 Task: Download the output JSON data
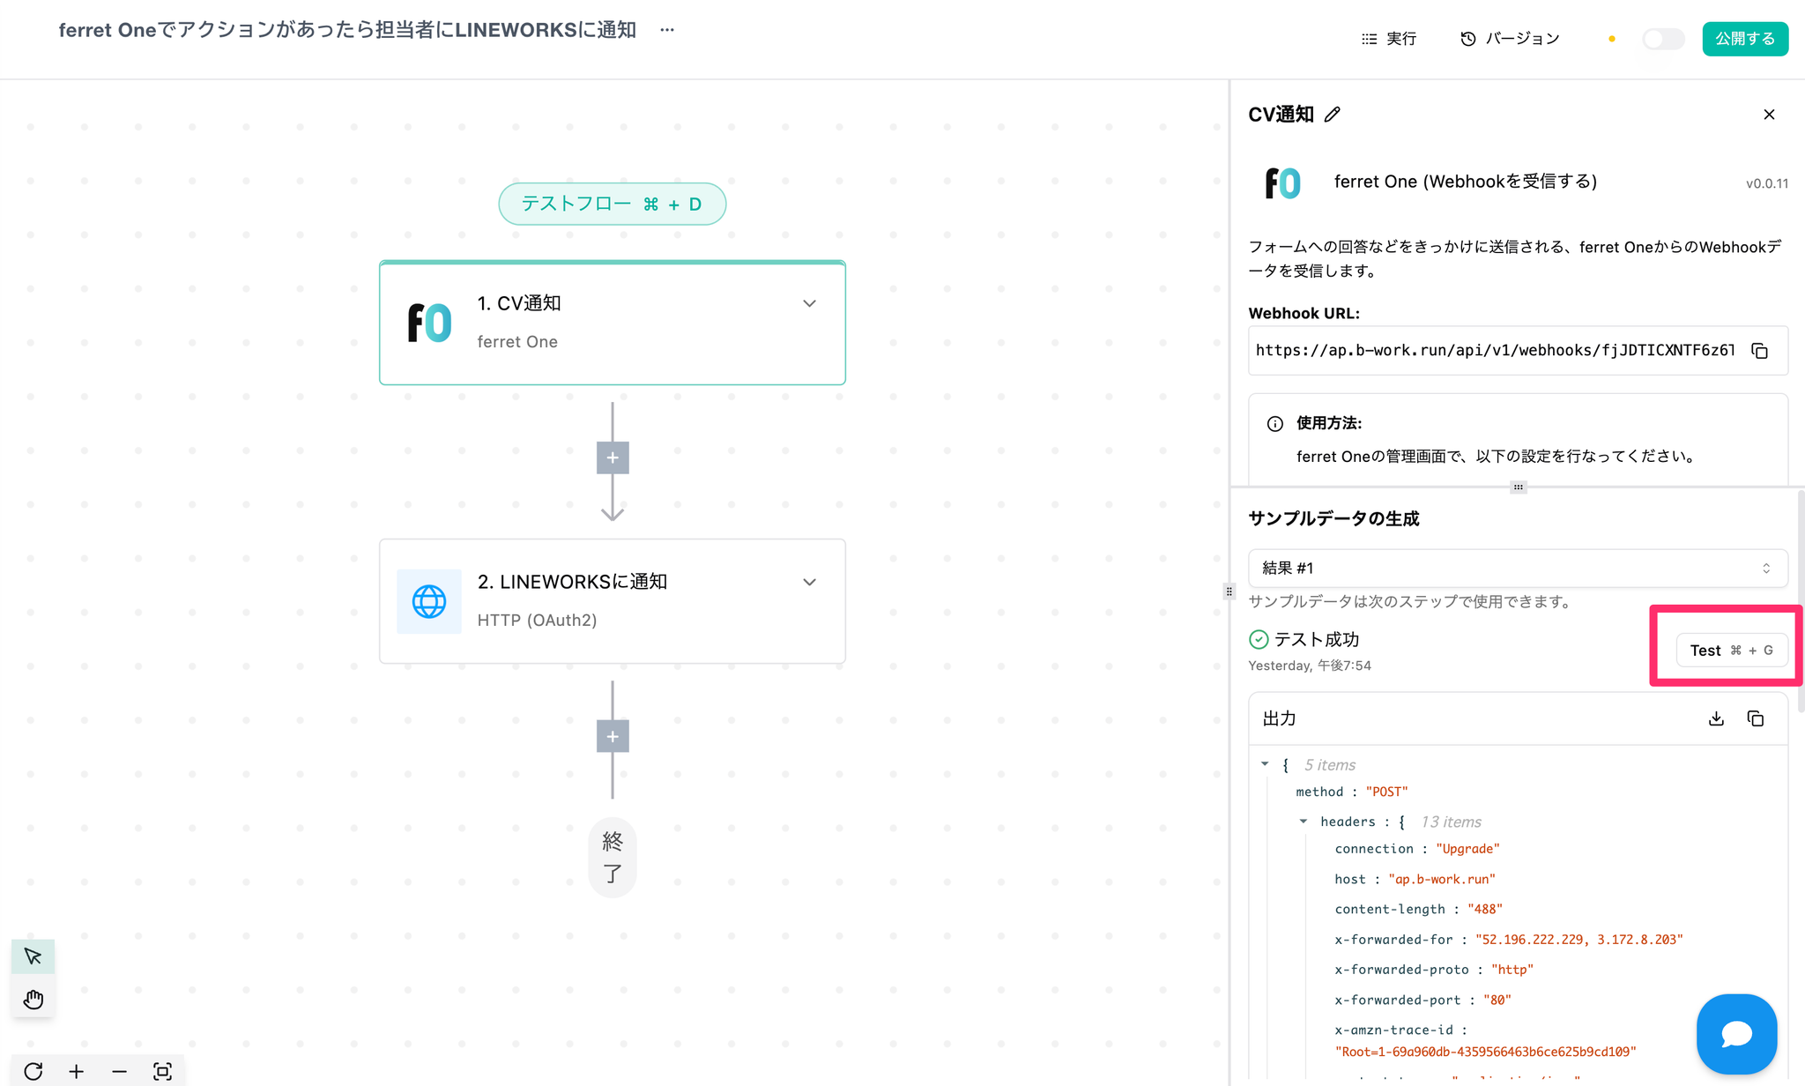[1716, 718]
